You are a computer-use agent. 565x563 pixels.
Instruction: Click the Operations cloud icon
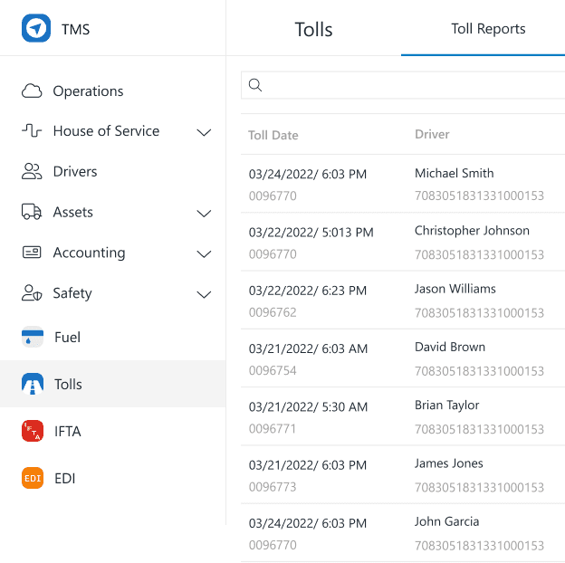[32, 91]
